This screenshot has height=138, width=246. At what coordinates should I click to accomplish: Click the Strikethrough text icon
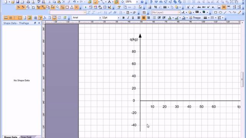tap(199, 7)
